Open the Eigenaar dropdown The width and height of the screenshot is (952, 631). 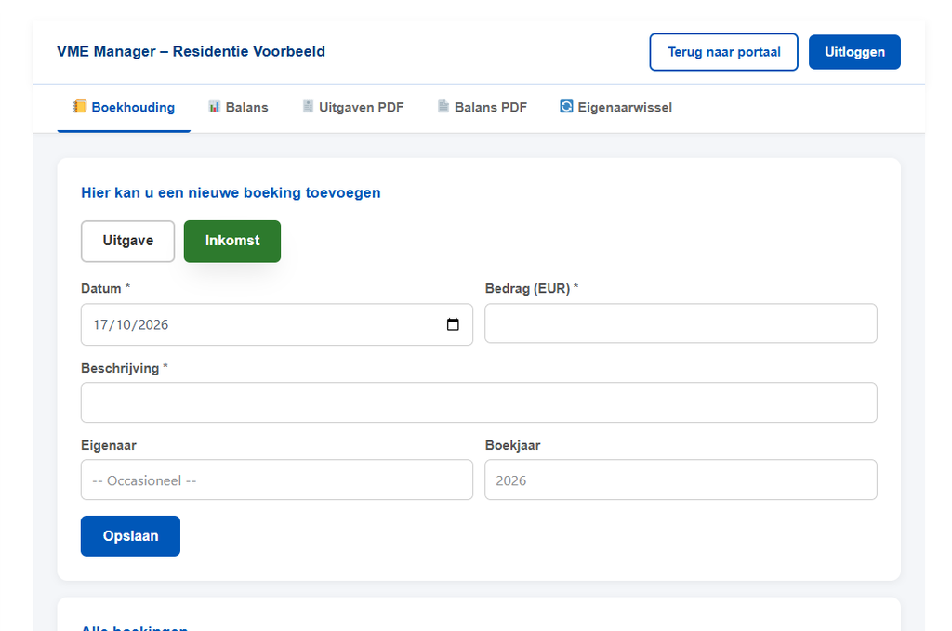tap(277, 480)
